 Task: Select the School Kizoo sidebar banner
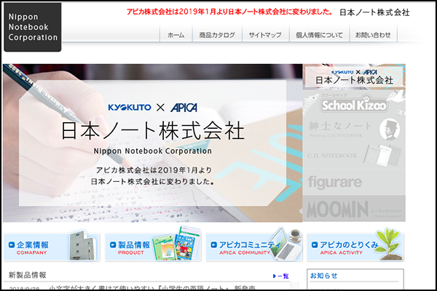[354, 103]
